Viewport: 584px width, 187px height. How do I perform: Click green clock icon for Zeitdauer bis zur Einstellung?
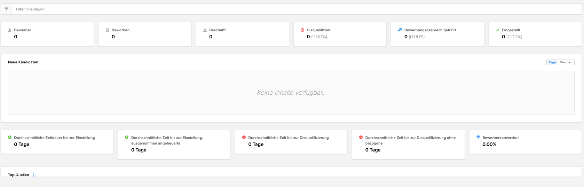(10, 137)
